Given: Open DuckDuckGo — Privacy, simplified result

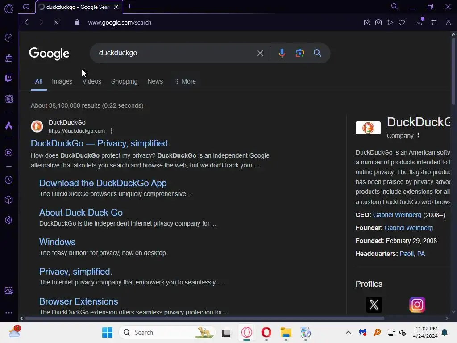Looking at the screenshot, I should (x=100, y=143).
